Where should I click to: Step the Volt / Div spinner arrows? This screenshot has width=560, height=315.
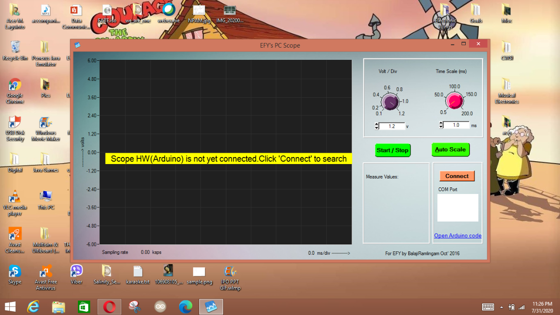[x=377, y=126]
